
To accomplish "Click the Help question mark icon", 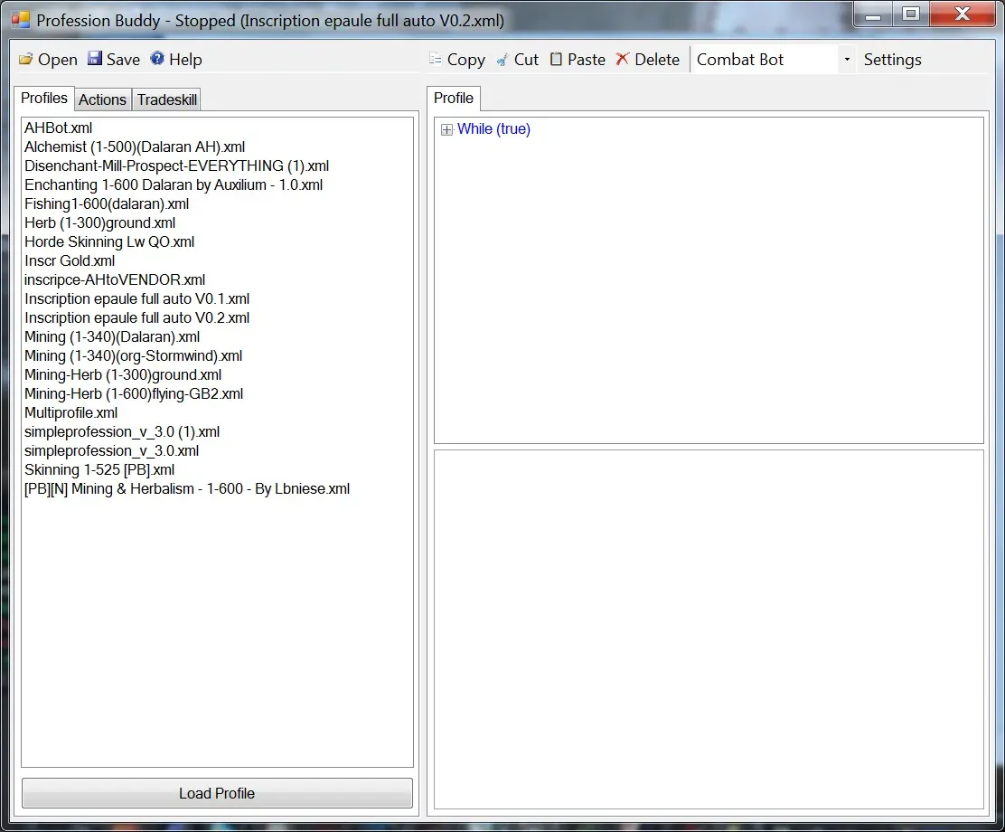I will (157, 59).
